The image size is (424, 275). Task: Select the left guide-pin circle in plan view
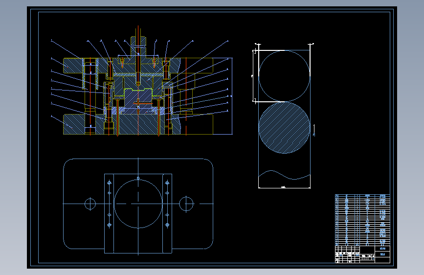point(90,204)
